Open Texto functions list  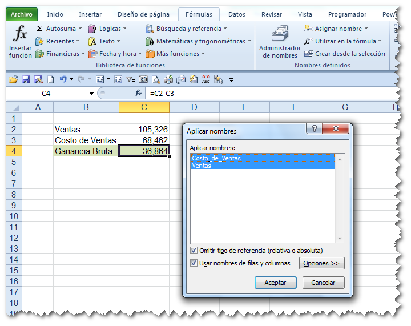104,41
